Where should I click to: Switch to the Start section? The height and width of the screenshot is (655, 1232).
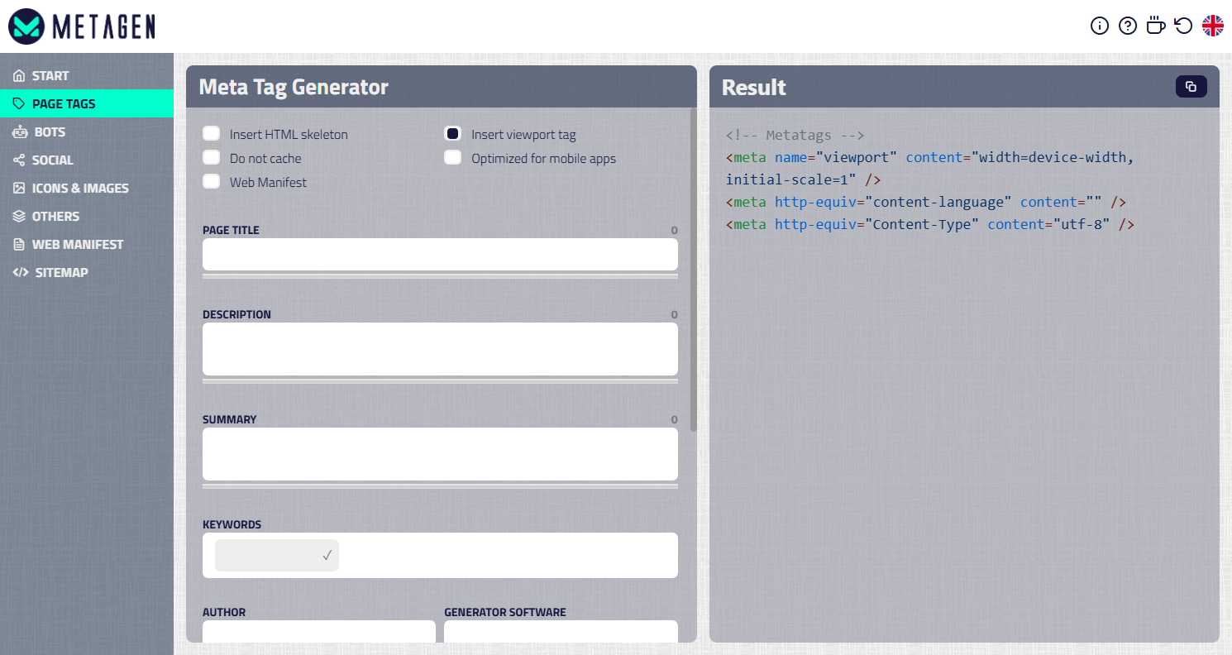coord(48,75)
